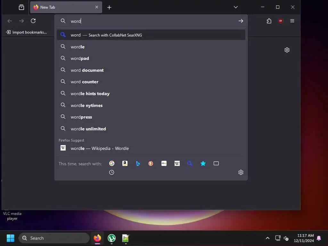This screenshot has width=328, height=246.
Task: Go back one page
Action: 10,21
